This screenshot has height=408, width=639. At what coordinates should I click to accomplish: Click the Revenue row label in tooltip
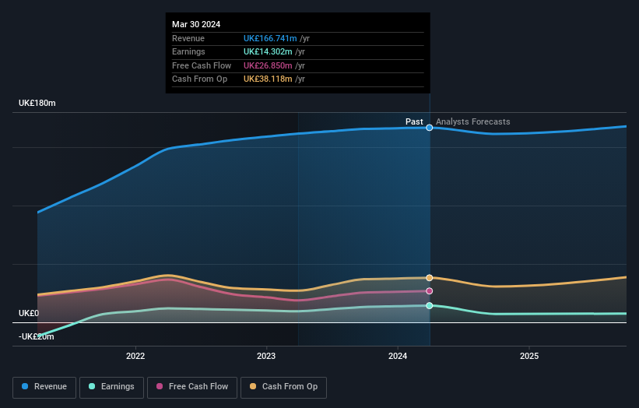(188, 38)
